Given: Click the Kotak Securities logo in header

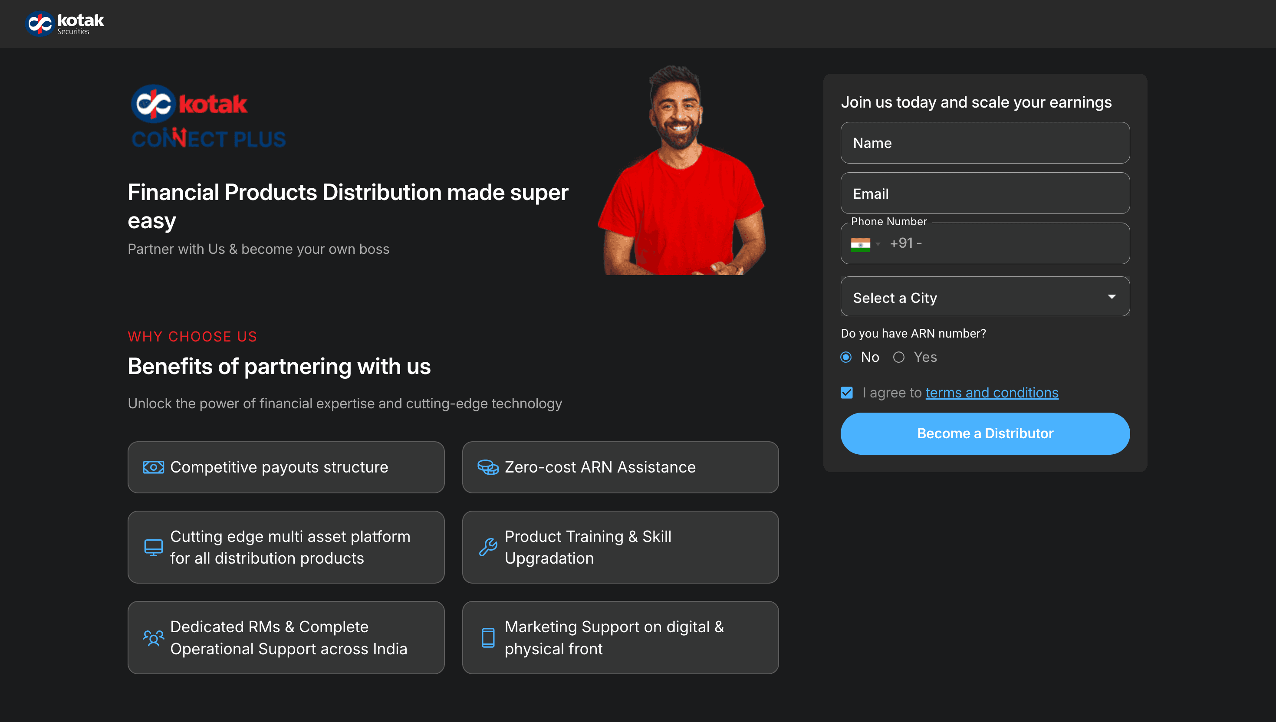Looking at the screenshot, I should click(x=65, y=23).
